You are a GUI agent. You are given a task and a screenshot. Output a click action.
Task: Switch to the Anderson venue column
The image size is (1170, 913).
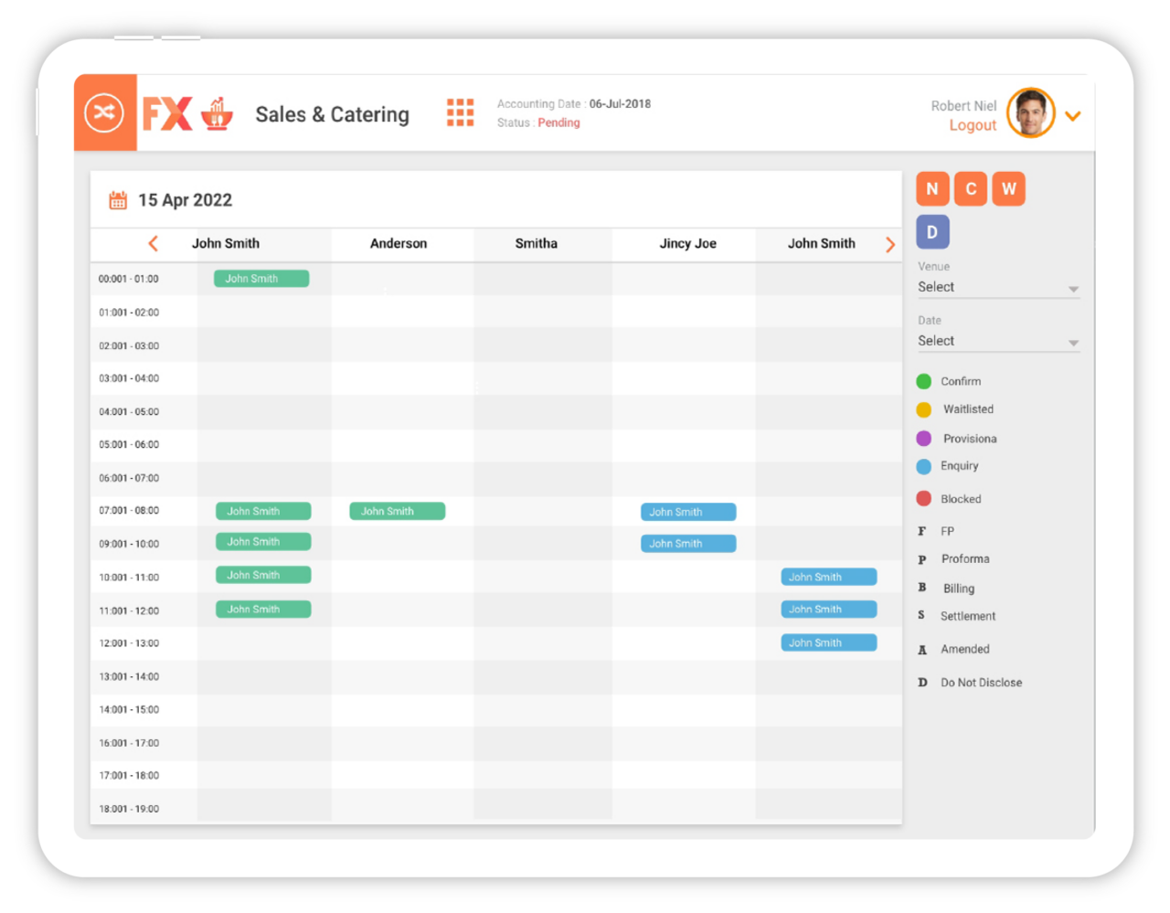point(399,243)
